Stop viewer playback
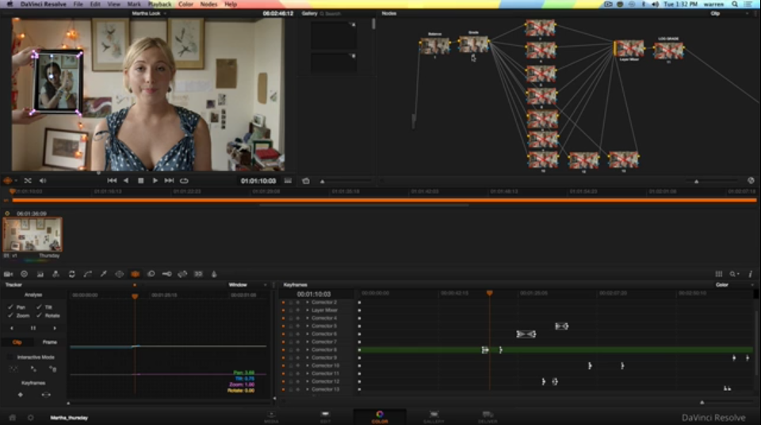The image size is (761, 425). pos(141,180)
